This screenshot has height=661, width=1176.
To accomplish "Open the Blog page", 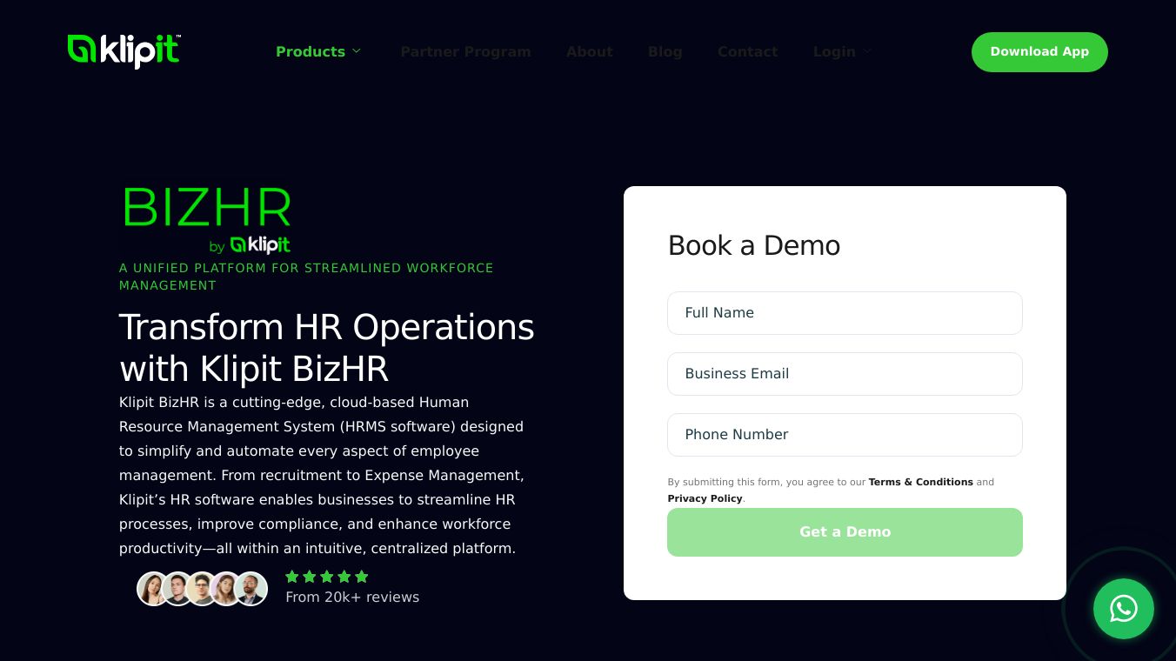I will (665, 51).
